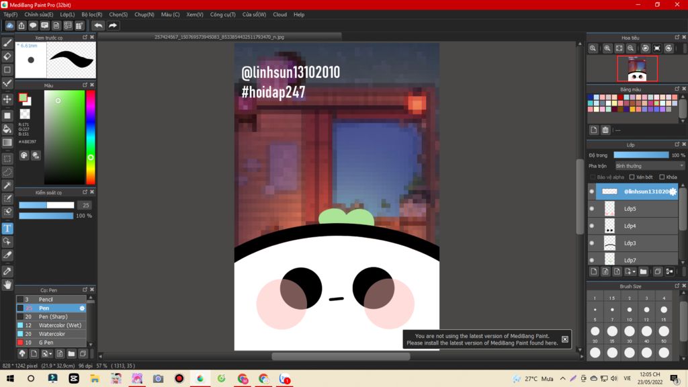Duplicate layer icon in layer panel
The height and width of the screenshot is (387, 688).
pos(658,271)
